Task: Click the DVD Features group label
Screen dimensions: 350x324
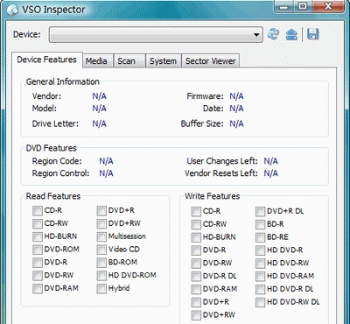Action: (x=52, y=148)
